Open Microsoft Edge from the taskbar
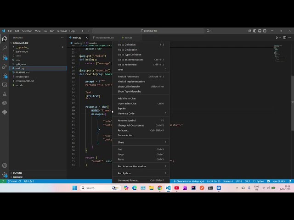Screen dimensions: 294x220 point(135,188)
